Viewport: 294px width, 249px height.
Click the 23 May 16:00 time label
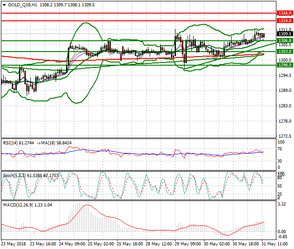click(x=43, y=244)
